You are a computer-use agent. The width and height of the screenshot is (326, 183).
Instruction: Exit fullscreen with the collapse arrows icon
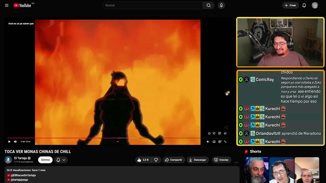click(x=225, y=142)
